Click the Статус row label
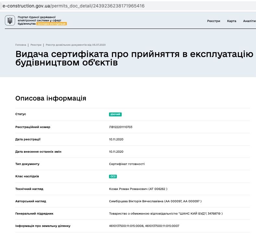This screenshot has height=236, width=256. (20, 114)
